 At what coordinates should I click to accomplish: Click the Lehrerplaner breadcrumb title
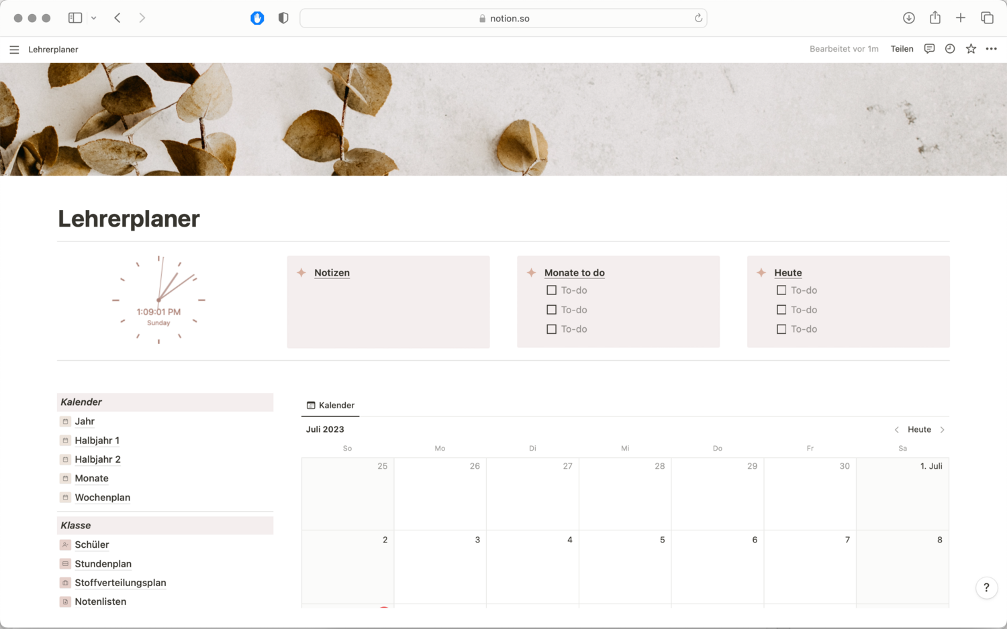click(53, 50)
